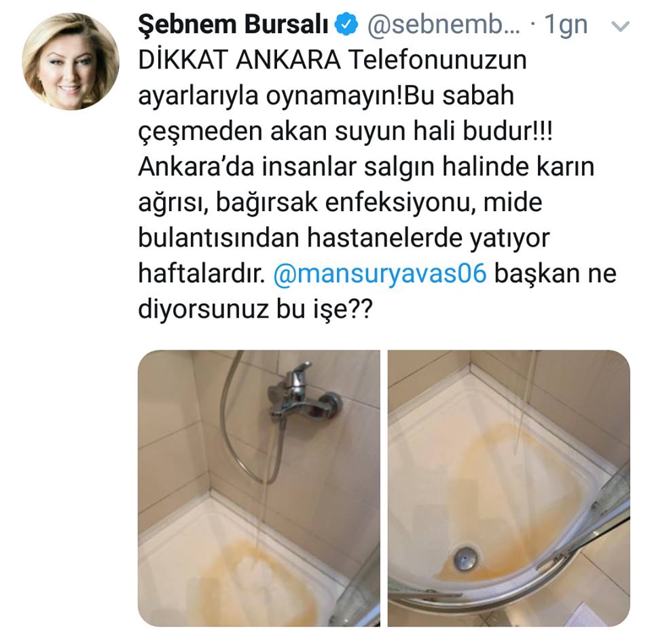Viewport: 652px width, 639px height.
Task: Open the Şebnem Bursalı display name
Action: click(x=233, y=24)
